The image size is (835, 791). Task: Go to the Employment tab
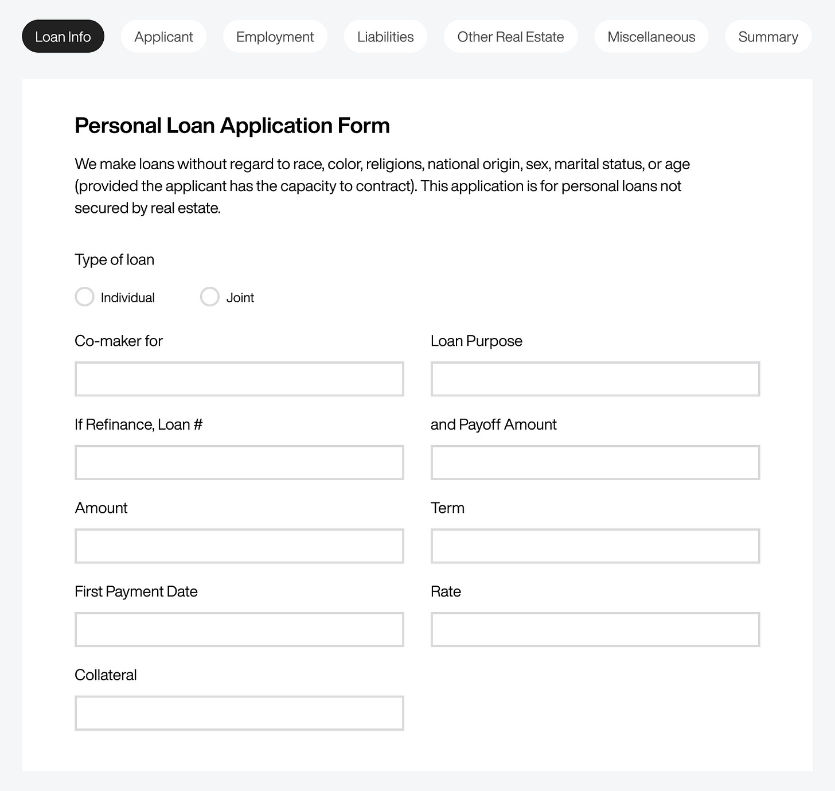coord(275,37)
